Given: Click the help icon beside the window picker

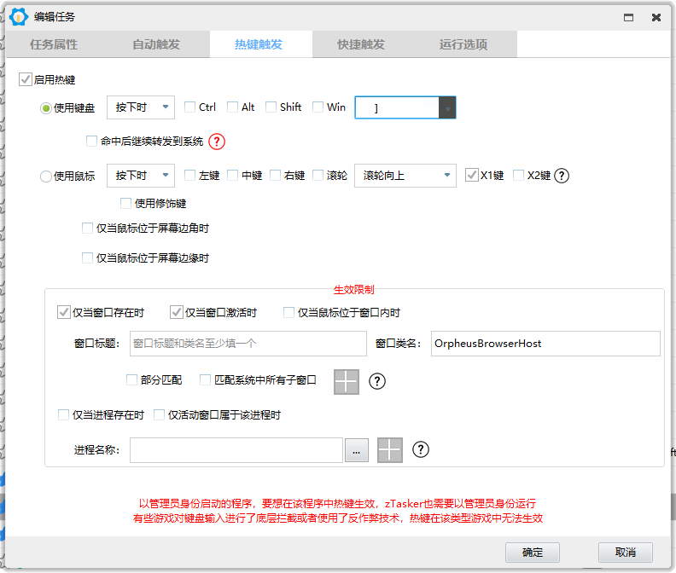Looking at the screenshot, I should (x=377, y=381).
